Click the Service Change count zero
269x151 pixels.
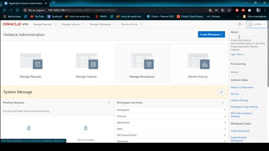coord(86,128)
